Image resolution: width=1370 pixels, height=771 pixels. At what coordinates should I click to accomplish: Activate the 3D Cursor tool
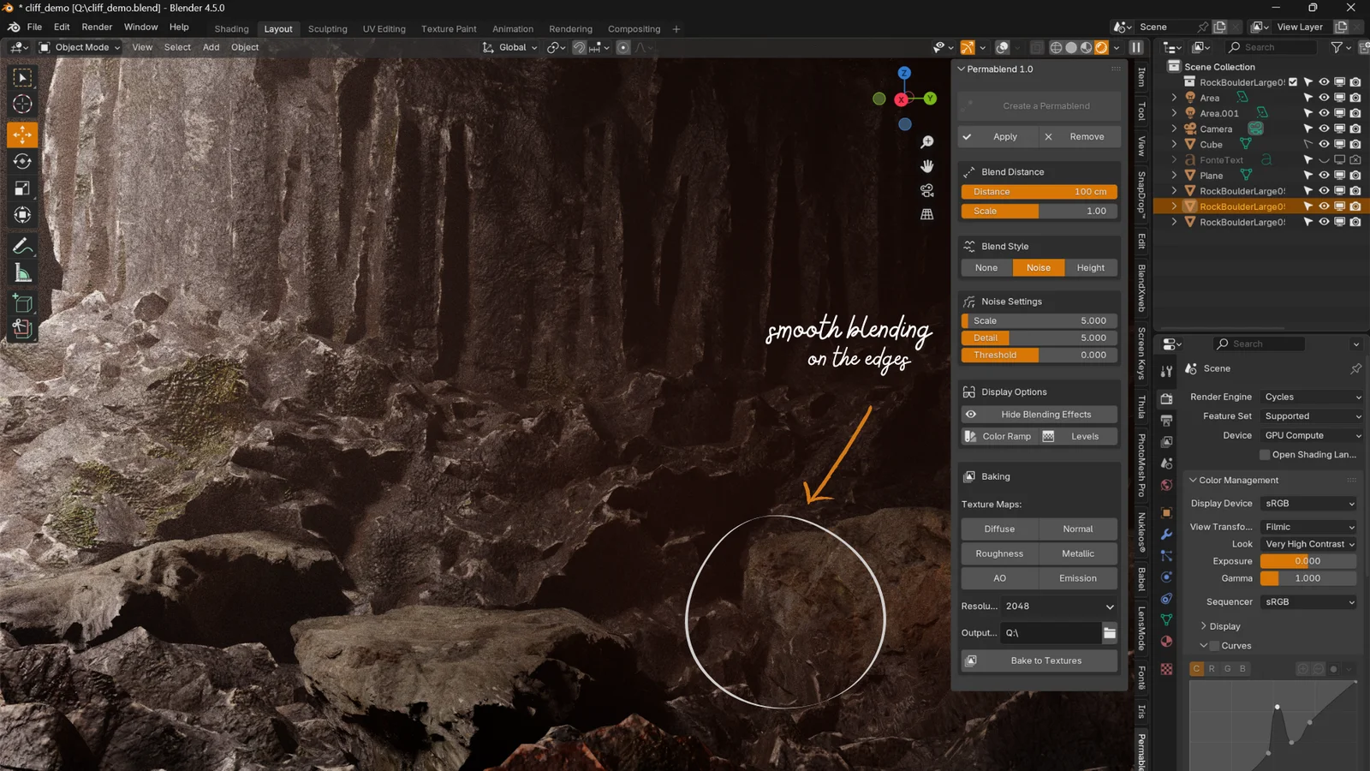coord(22,104)
